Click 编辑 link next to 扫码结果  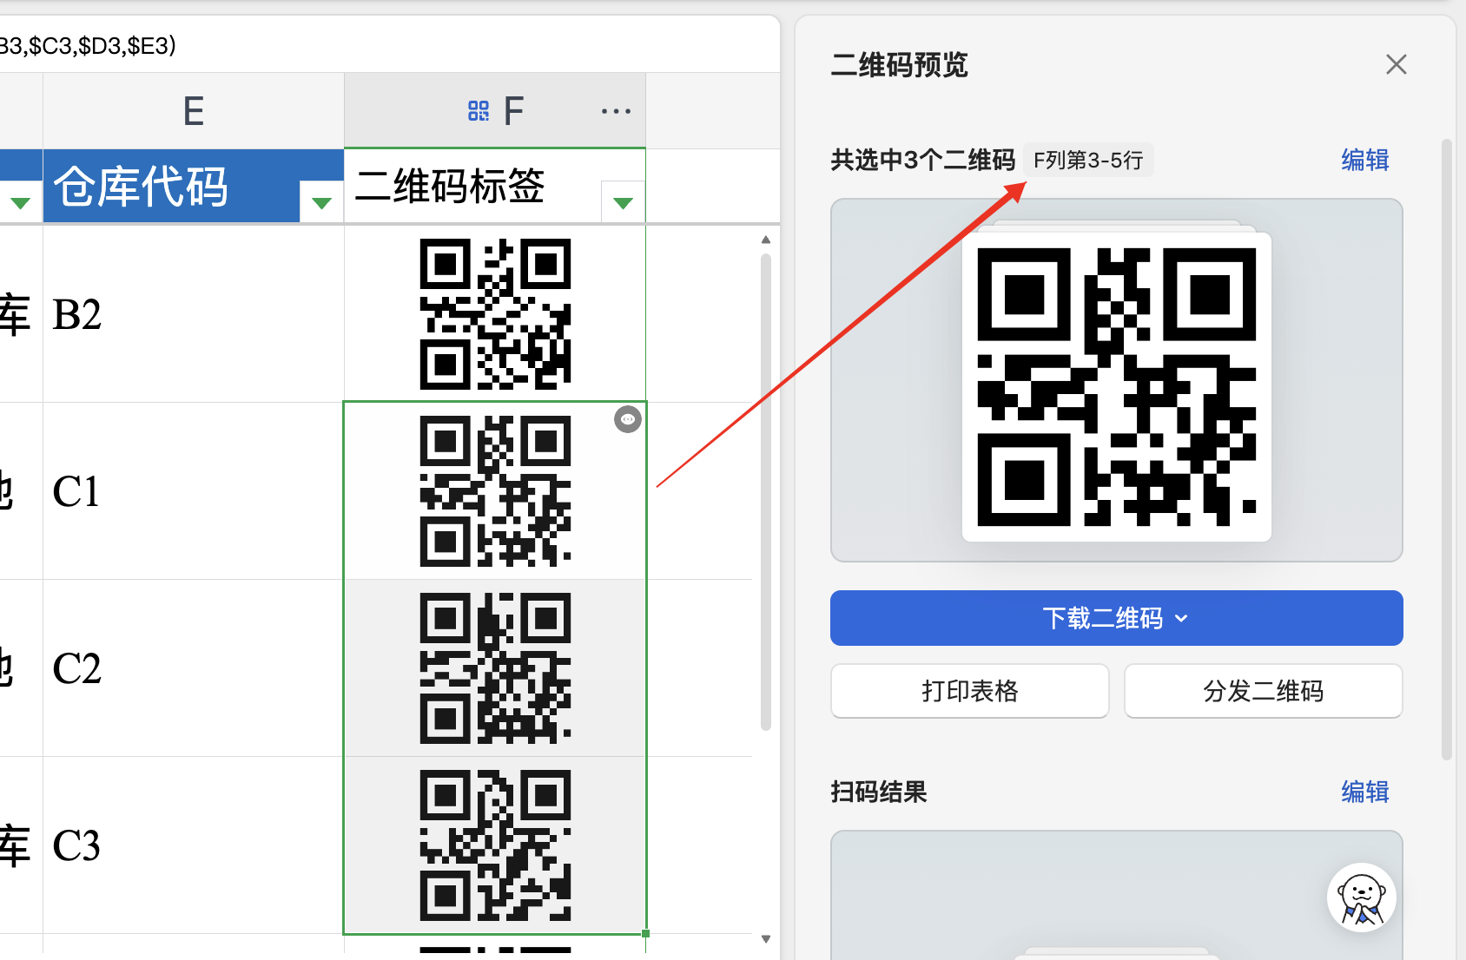1364,792
